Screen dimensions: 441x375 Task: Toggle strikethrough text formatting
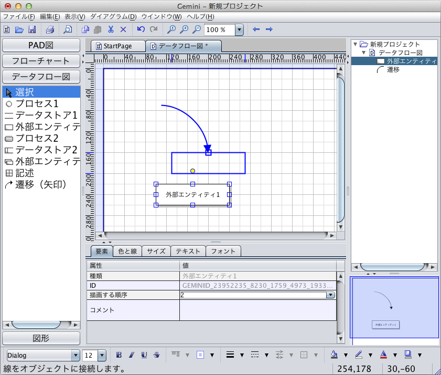[157, 355]
